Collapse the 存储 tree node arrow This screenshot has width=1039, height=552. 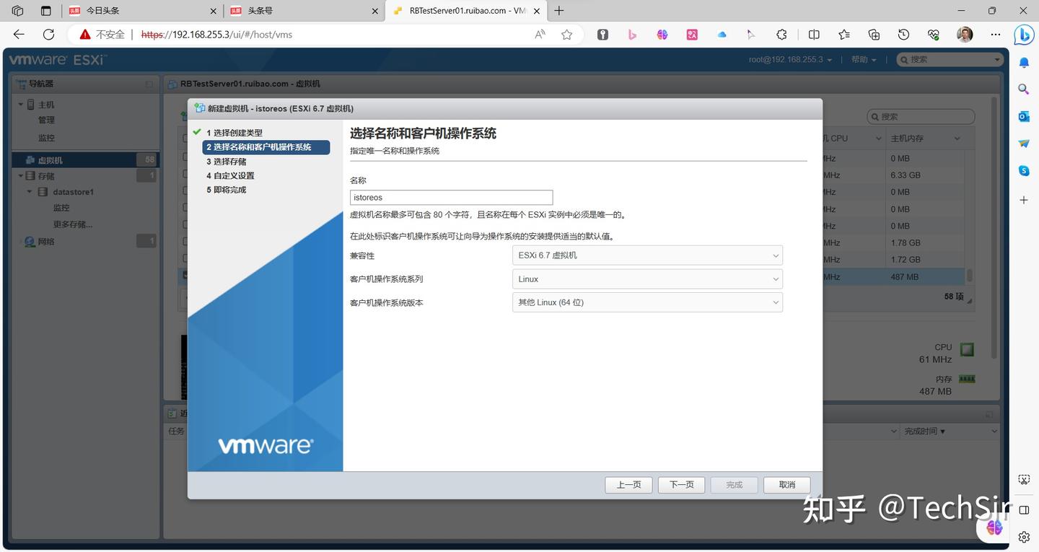pyautogui.click(x=21, y=176)
